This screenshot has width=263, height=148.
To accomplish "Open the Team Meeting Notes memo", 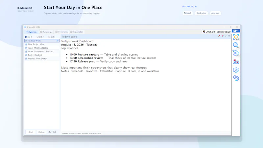I will point(42,48).
